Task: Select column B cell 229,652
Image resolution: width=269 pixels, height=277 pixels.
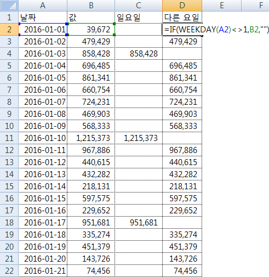Action: coord(91,211)
